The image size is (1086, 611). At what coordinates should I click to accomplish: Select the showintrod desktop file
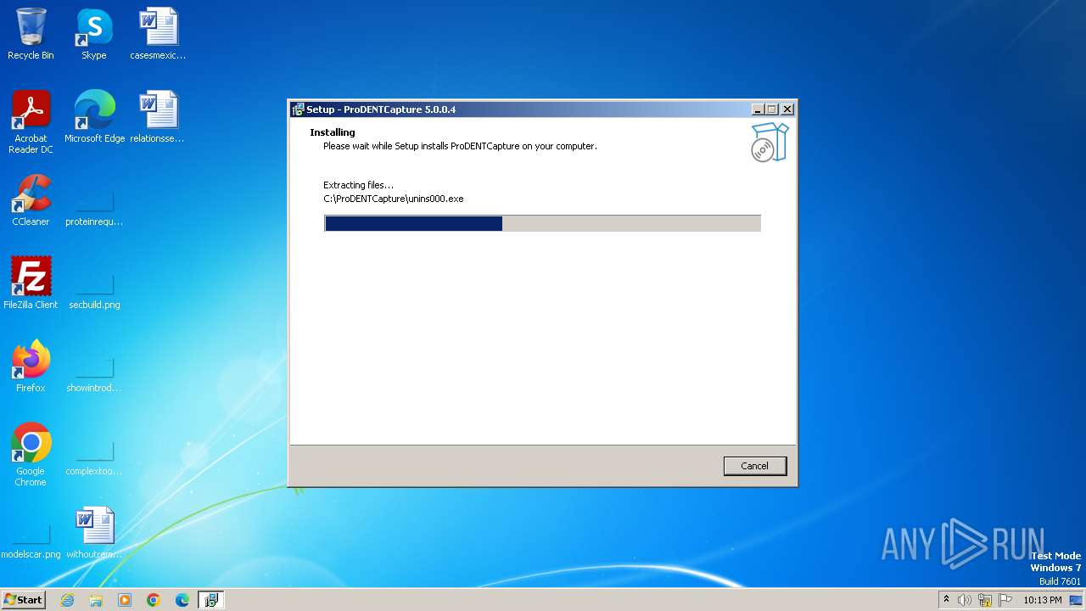(x=94, y=375)
